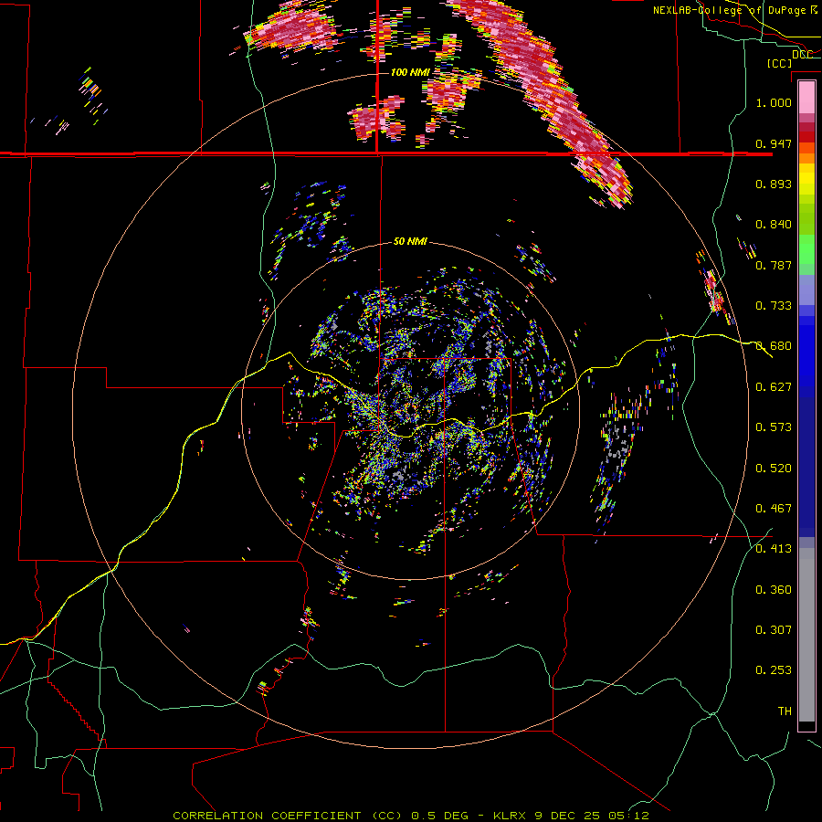Pick the red segment of the color bar
The width and height of the screenshot is (822, 822).
coord(806,137)
